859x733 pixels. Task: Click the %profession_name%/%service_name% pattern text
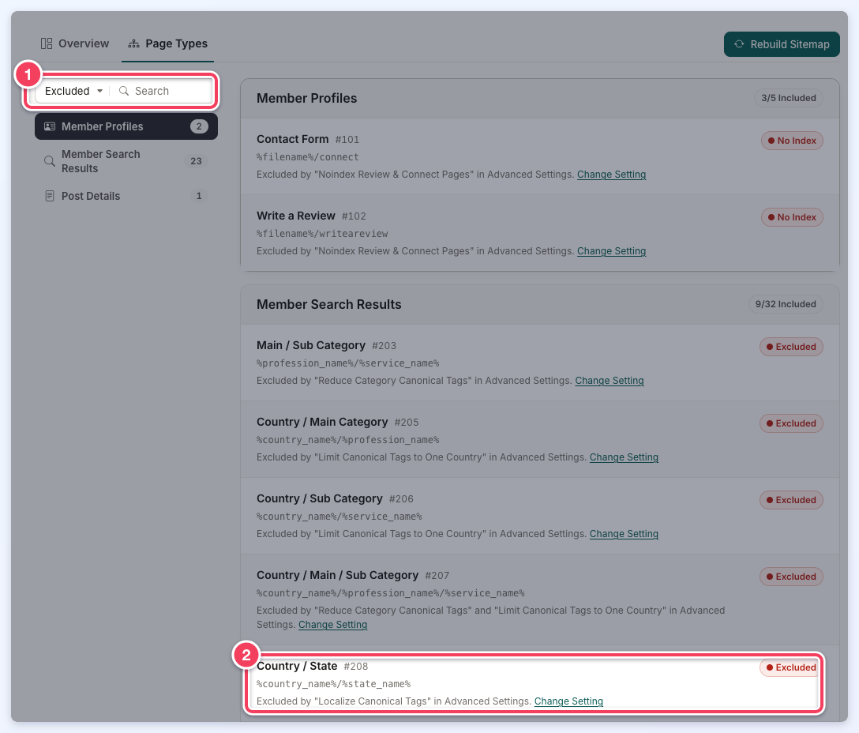[x=348, y=363]
